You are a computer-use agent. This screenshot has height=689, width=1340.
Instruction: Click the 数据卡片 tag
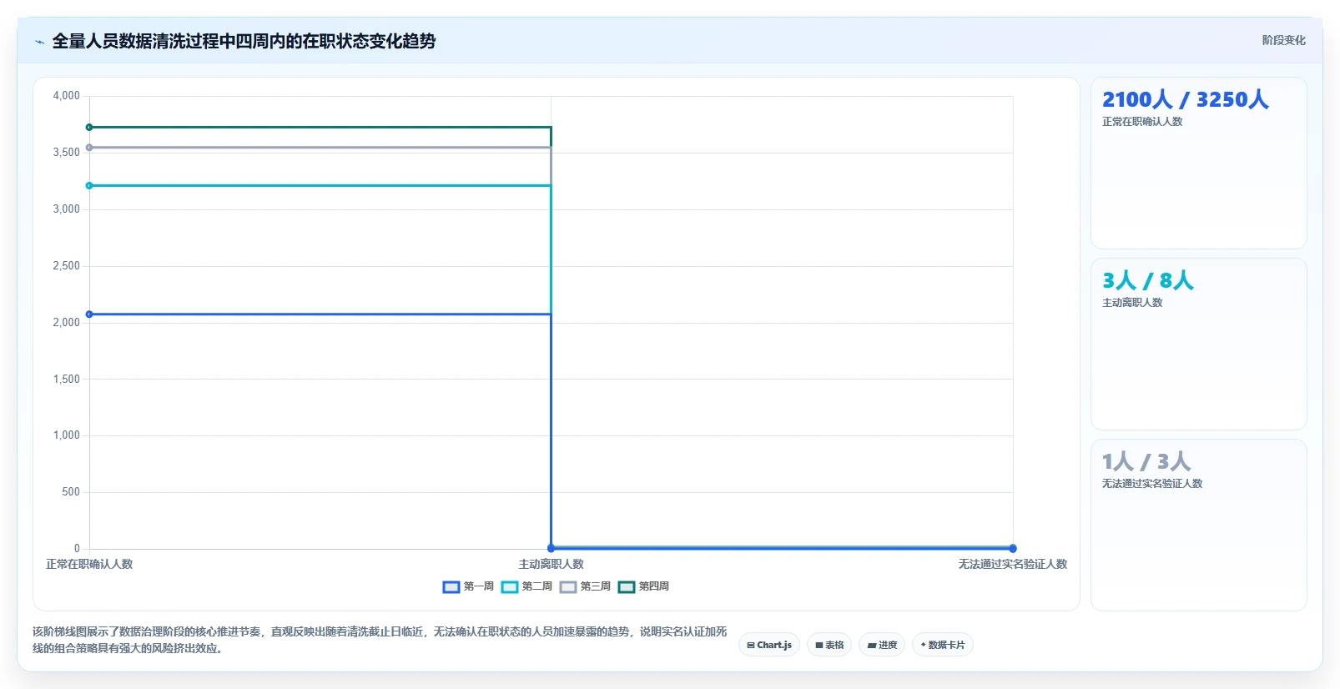point(943,645)
